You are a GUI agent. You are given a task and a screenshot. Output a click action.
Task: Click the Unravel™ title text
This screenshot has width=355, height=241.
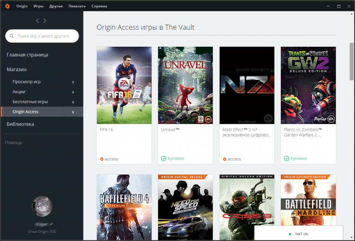[x=170, y=130]
